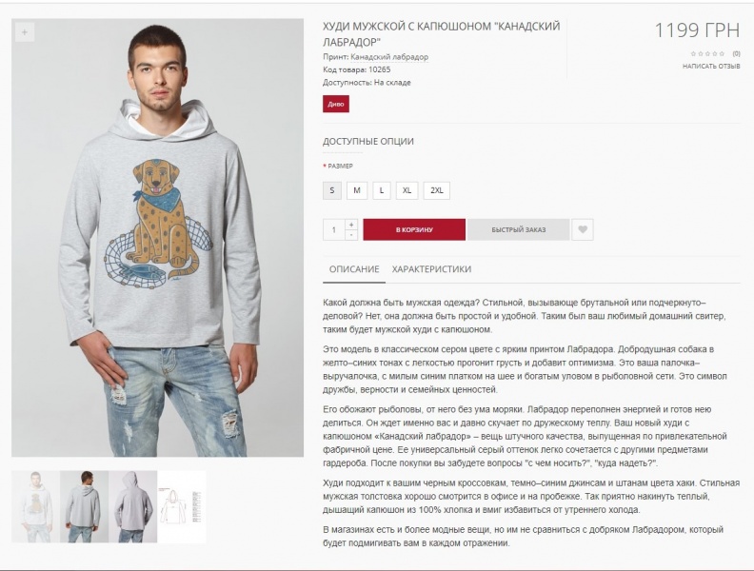
Task: Click the Написать отзыв link
Action: pos(711,67)
